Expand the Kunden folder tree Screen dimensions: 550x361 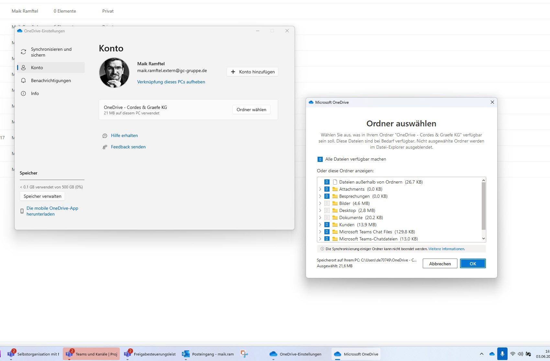tap(320, 225)
